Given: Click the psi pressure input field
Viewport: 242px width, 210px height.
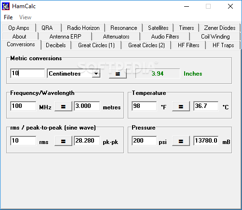Looking at the screenshot, I should point(144,141).
